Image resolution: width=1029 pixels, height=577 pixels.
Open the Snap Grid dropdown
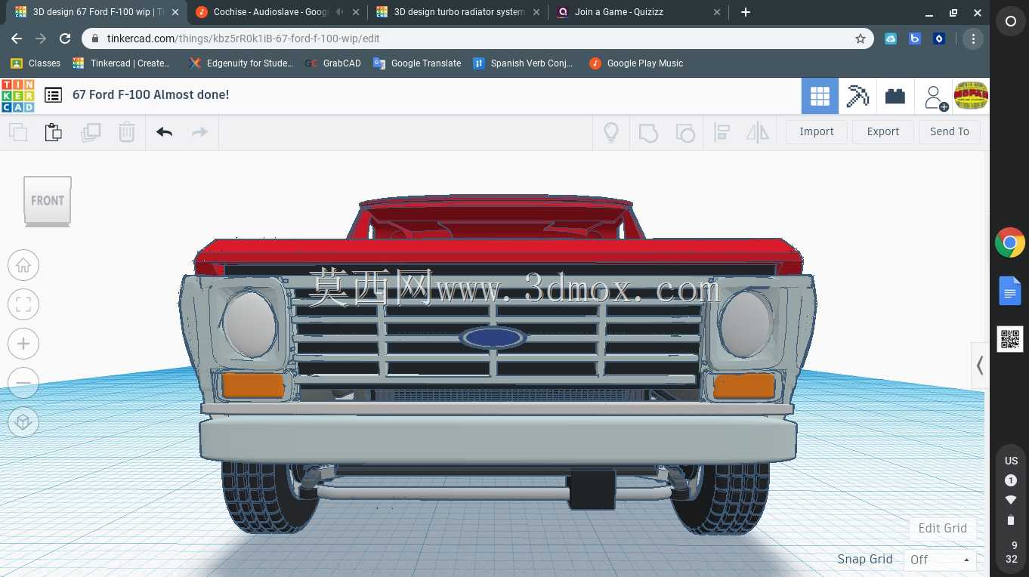940,560
